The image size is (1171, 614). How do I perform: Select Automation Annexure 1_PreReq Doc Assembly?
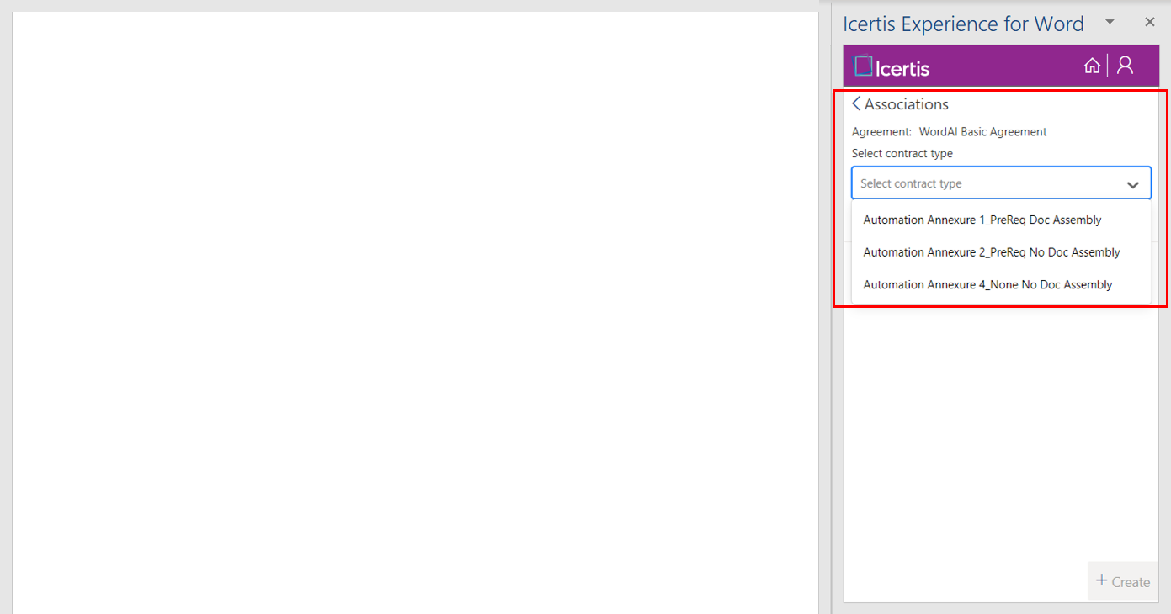point(982,220)
